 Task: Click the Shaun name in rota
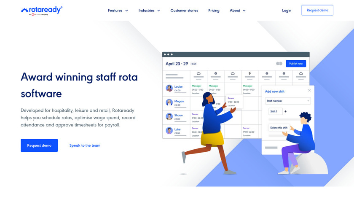point(178,115)
